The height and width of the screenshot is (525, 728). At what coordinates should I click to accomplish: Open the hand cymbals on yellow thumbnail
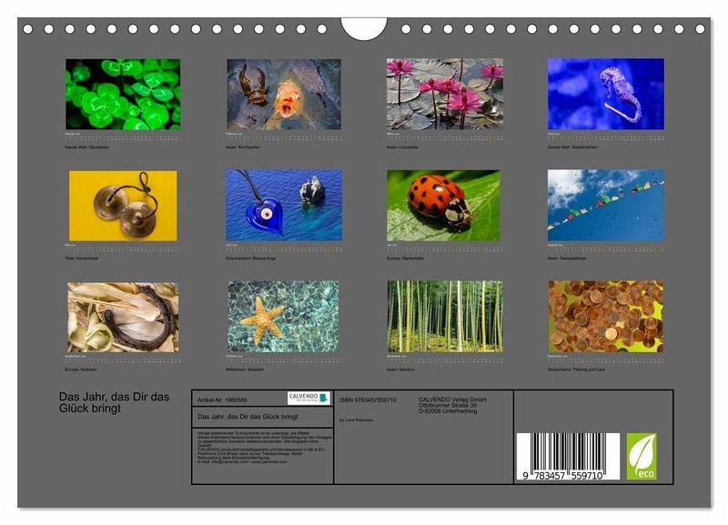point(123,206)
